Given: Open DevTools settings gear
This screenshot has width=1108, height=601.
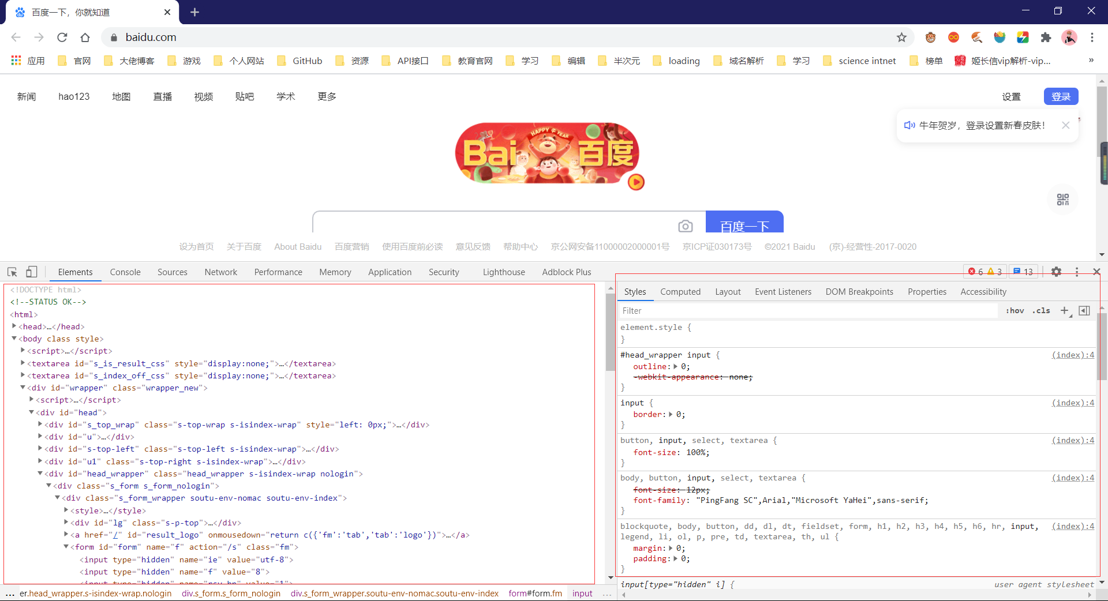Looking at the screenshot, I should pos(1056,272).
